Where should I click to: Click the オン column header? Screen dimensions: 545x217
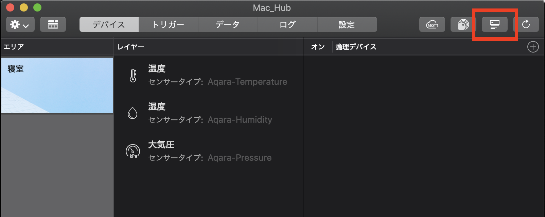[318, 47]
